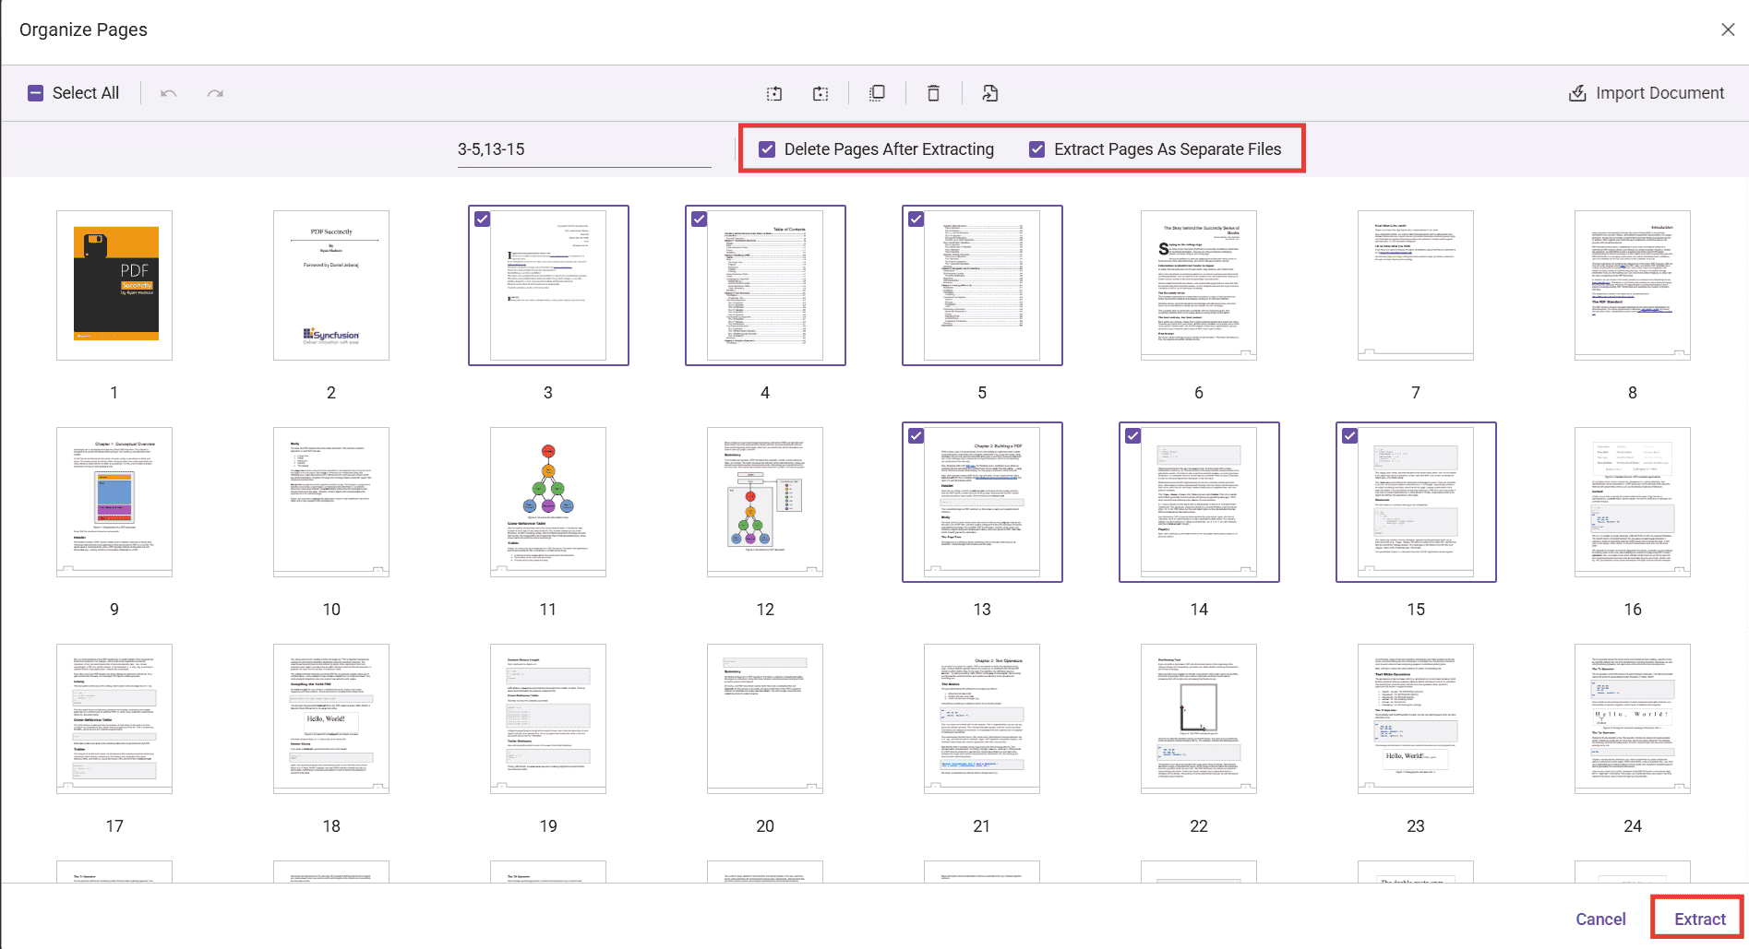Redo the last page change

pyautogui.click(x=215, y=92)
